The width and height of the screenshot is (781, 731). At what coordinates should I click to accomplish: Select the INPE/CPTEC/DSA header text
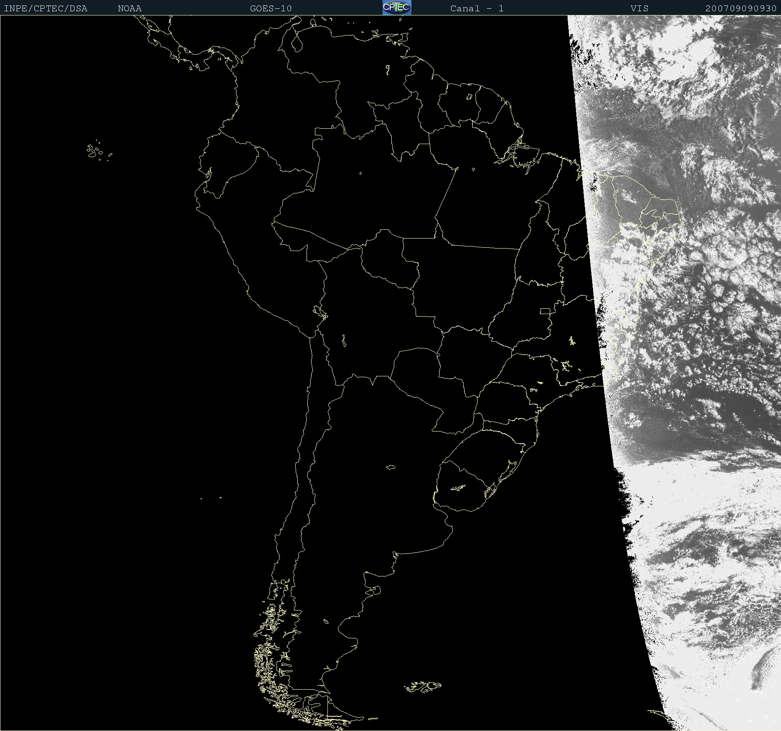pyautogui.click(x=46, y=8)
